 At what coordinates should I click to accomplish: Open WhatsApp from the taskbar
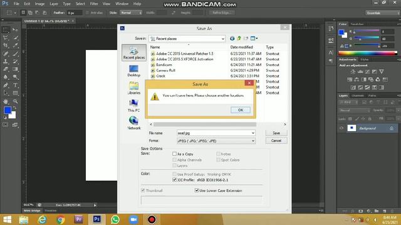coord(115,219)
